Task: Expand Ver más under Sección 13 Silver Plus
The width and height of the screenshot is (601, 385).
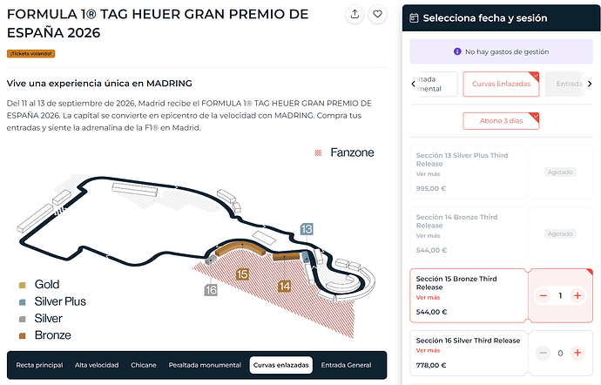Action: [x=428, y=173]
